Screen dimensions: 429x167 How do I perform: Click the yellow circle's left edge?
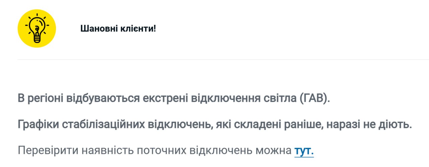[x=19, y=29]
